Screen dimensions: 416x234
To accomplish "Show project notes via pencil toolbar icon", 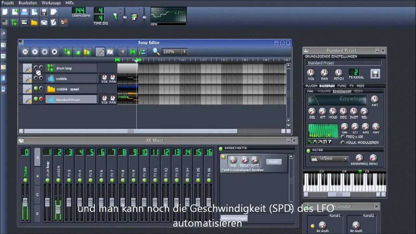I will pos(54,22).
